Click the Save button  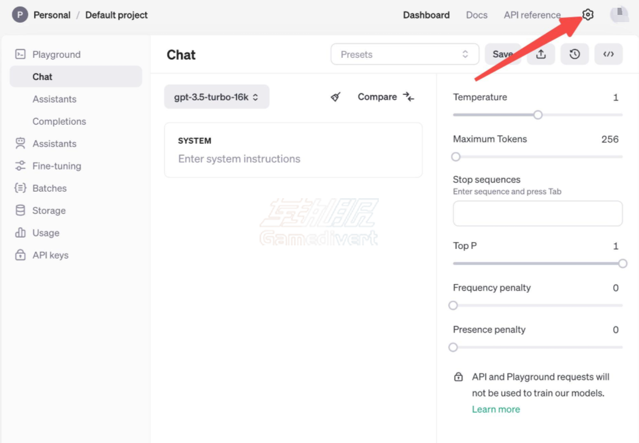(x=503, y=54)
